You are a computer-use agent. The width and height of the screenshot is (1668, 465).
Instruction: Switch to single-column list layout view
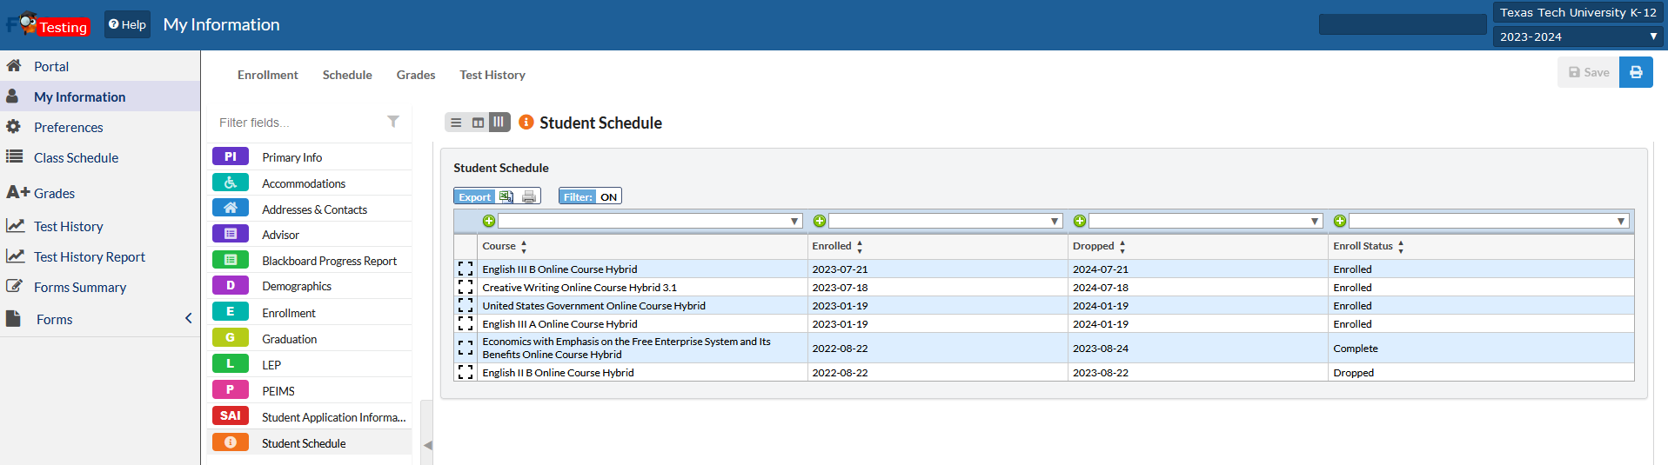[456, 123]
